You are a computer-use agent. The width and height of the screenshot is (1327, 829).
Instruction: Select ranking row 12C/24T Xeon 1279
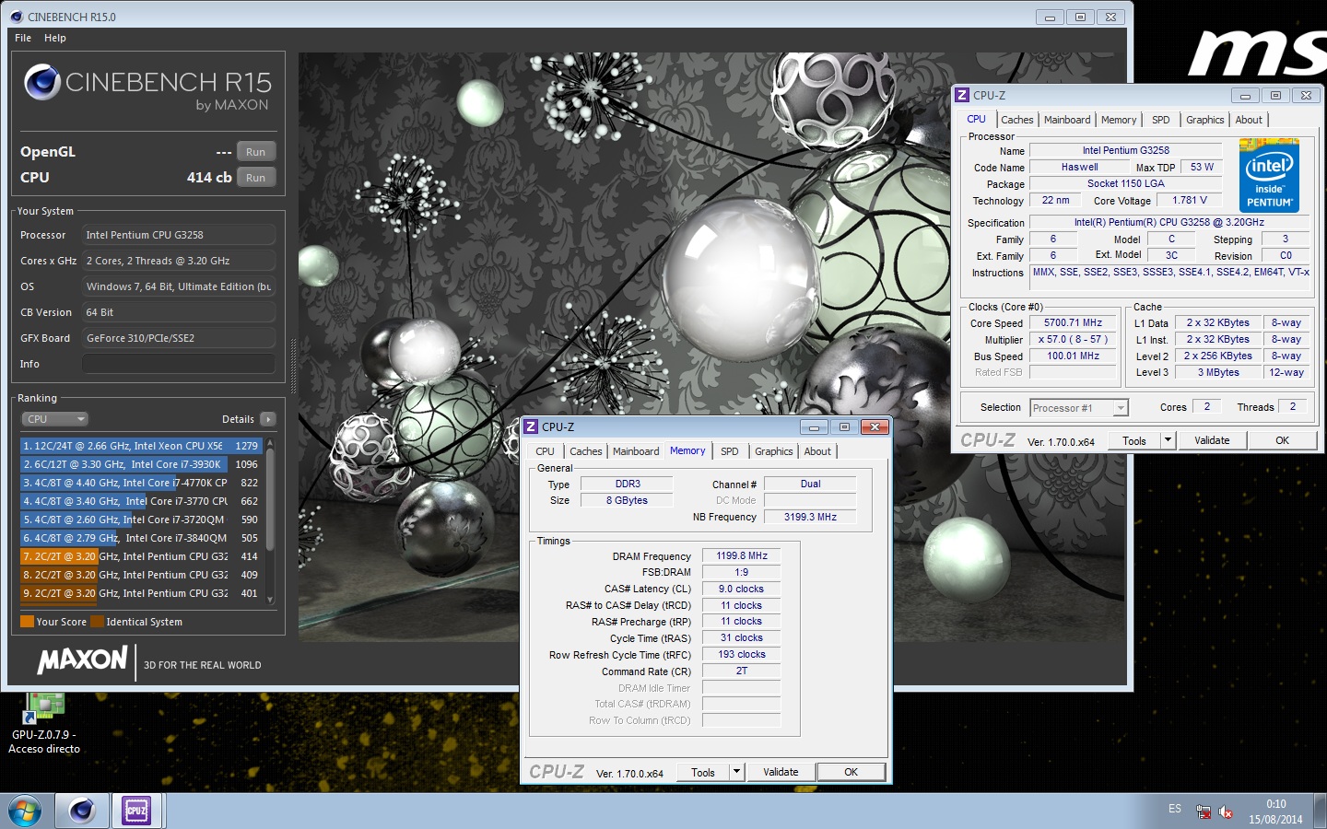(141, 446)
